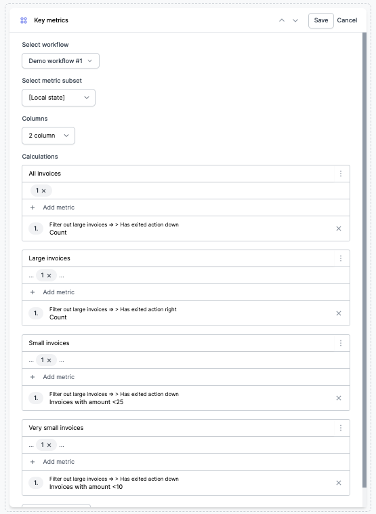Image resolution: width=376 pixels, height=514 pixels.
Task: Remove Has exited action right Count metric
Action: [x=339, y=313]
